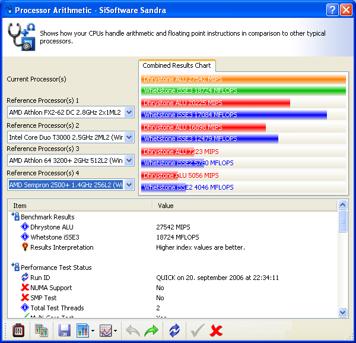The image size is (356, 343).
Task: Open dropdown arrow next to line graph icon
Action: (x=115, y=331)
